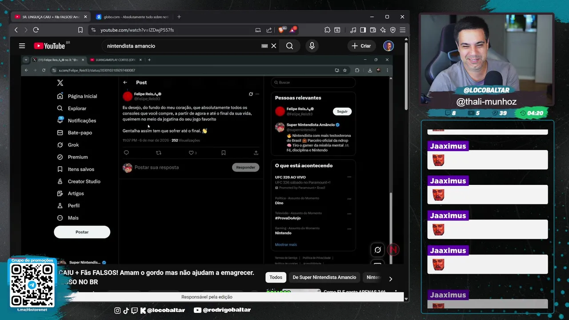The height and width of the screenshot is (320, 569).
Task: Clear the YouTube search field with X
Action: (x=274, y=46)
